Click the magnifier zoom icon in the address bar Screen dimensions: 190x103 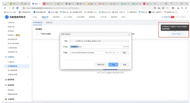[x=155, y=8]
